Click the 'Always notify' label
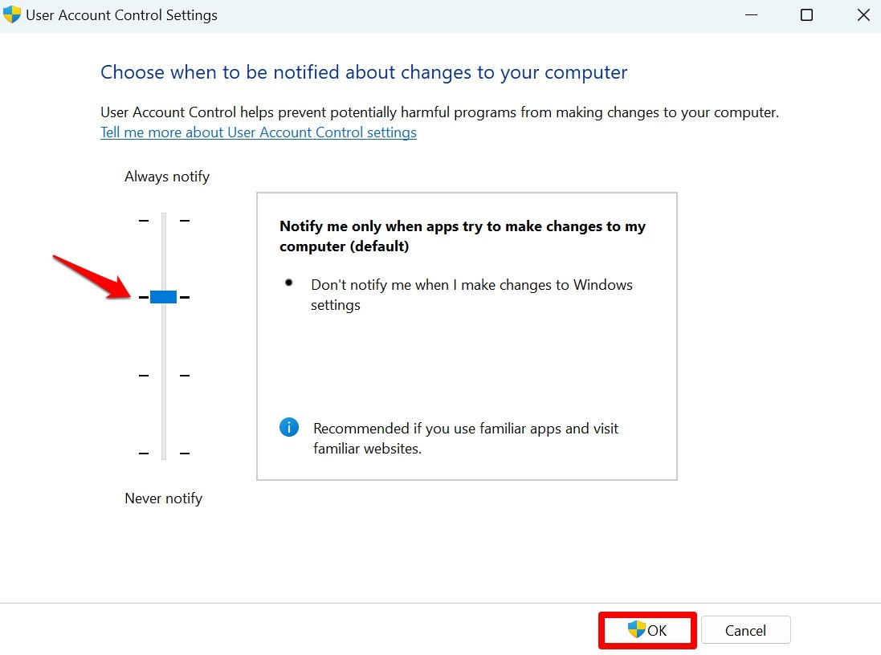Screen dimensions: 881x655 point(167,177)
